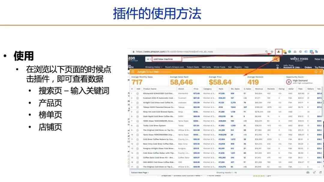Maximize the Jungle Scout panel
Image resolution: width=324 pixels, height=182 pixels.
point(316,72)
